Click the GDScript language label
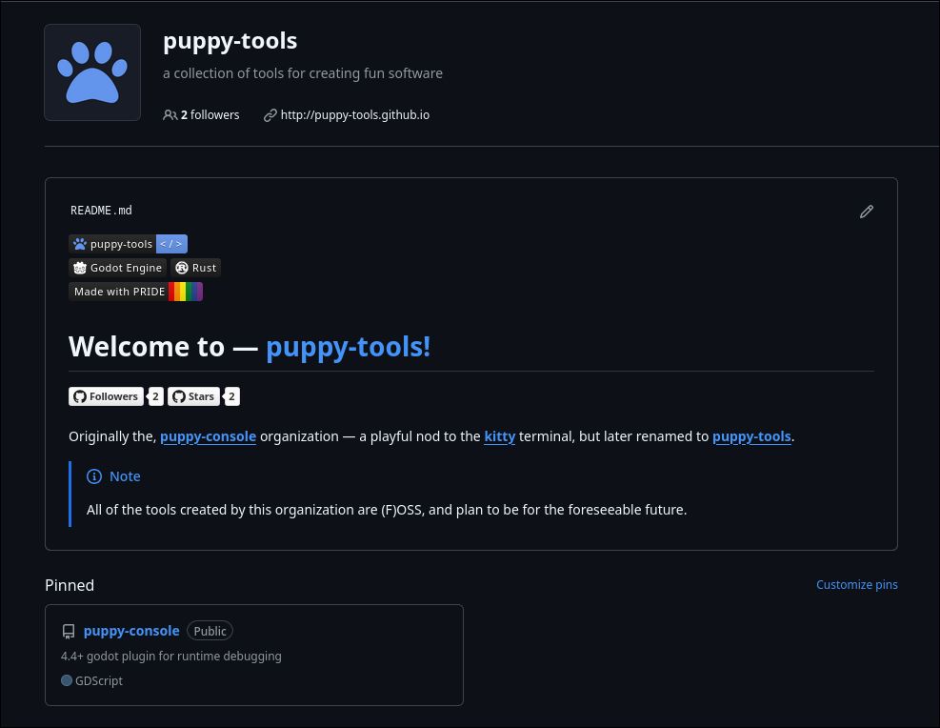 tap(99, 681)
